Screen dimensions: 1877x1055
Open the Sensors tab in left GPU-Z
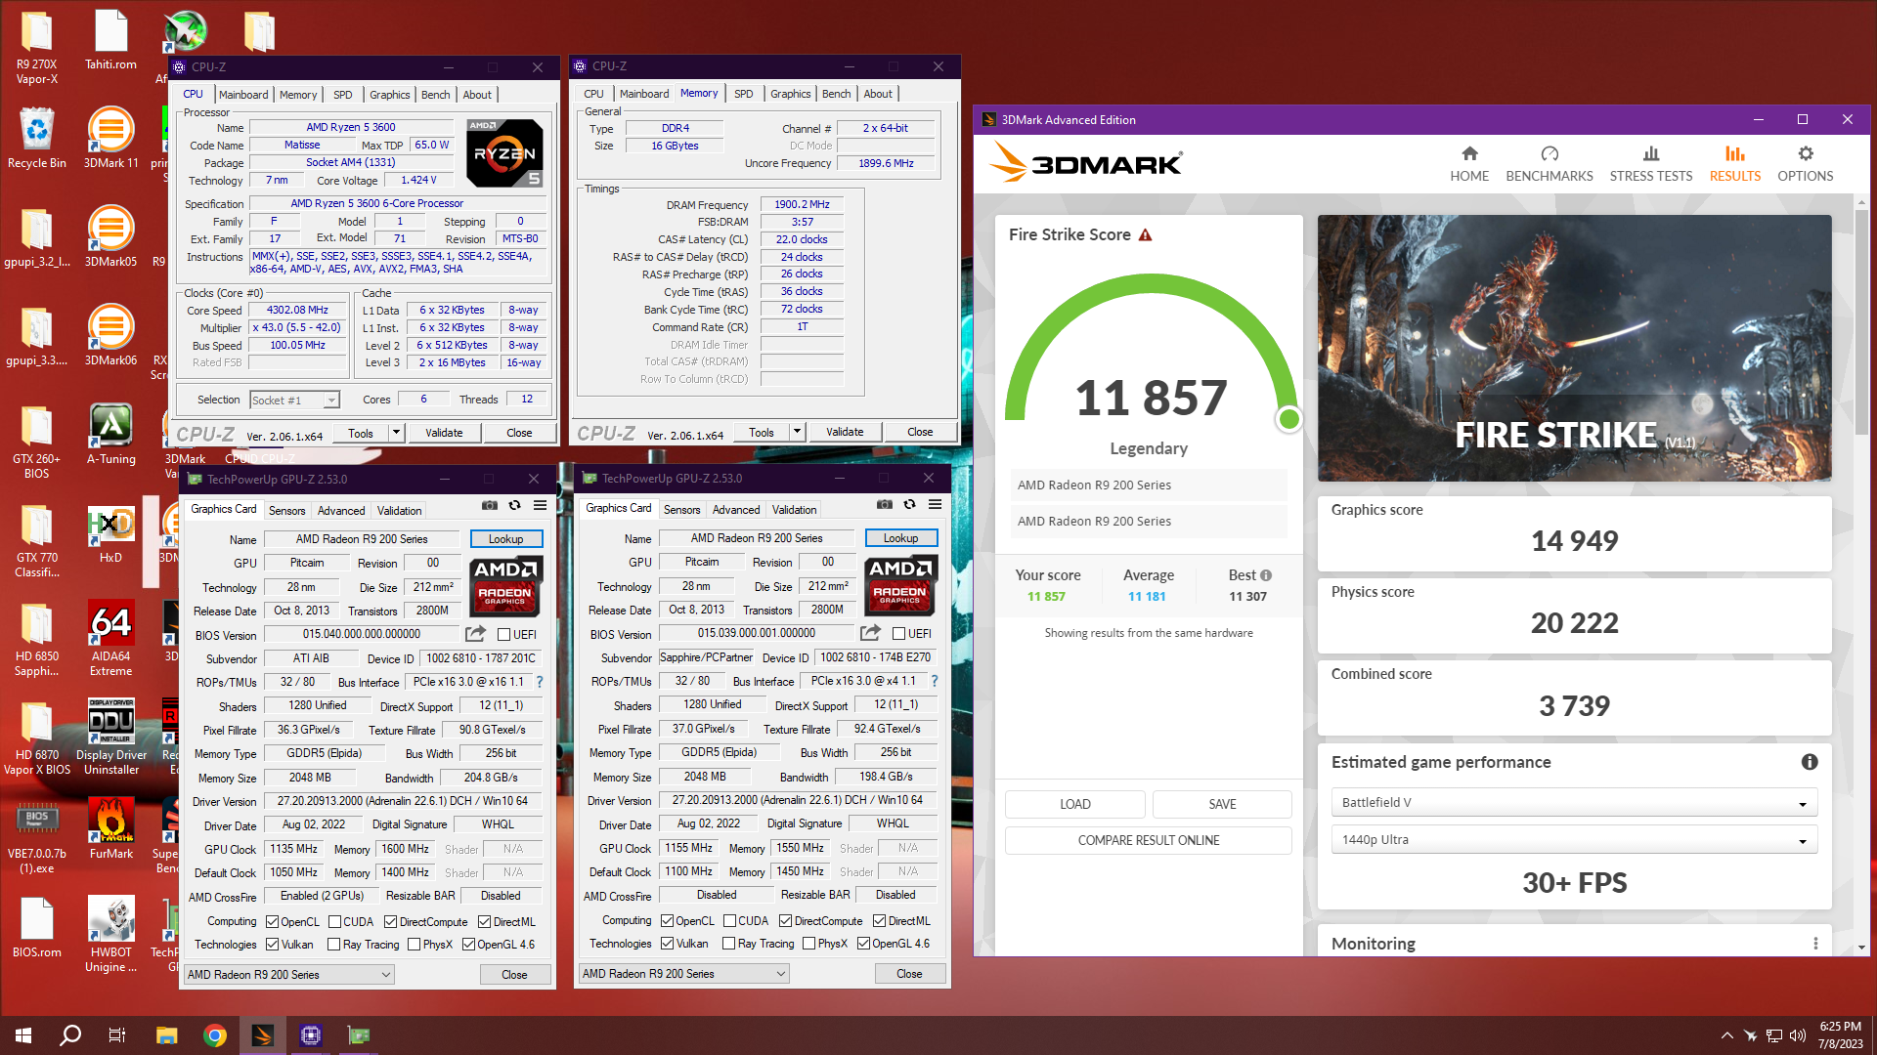pyautogui.click(x=287, y=511)
